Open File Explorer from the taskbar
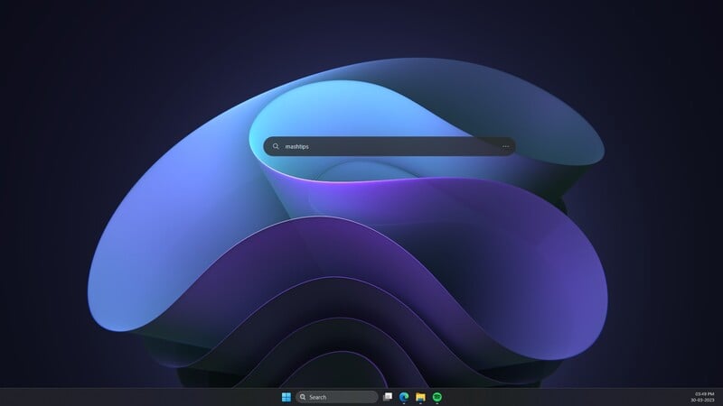 pos(420,397)
